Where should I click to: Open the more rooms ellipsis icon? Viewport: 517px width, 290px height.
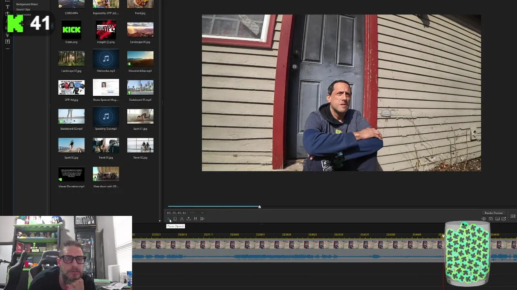7,49
